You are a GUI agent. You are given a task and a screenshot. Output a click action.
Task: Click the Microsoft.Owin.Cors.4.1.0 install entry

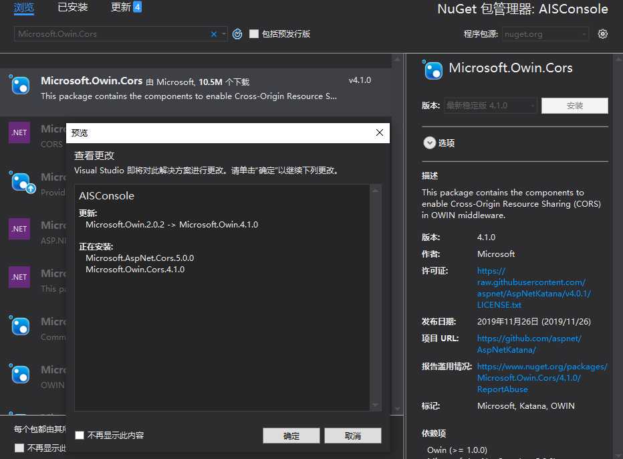coord(135,270)
